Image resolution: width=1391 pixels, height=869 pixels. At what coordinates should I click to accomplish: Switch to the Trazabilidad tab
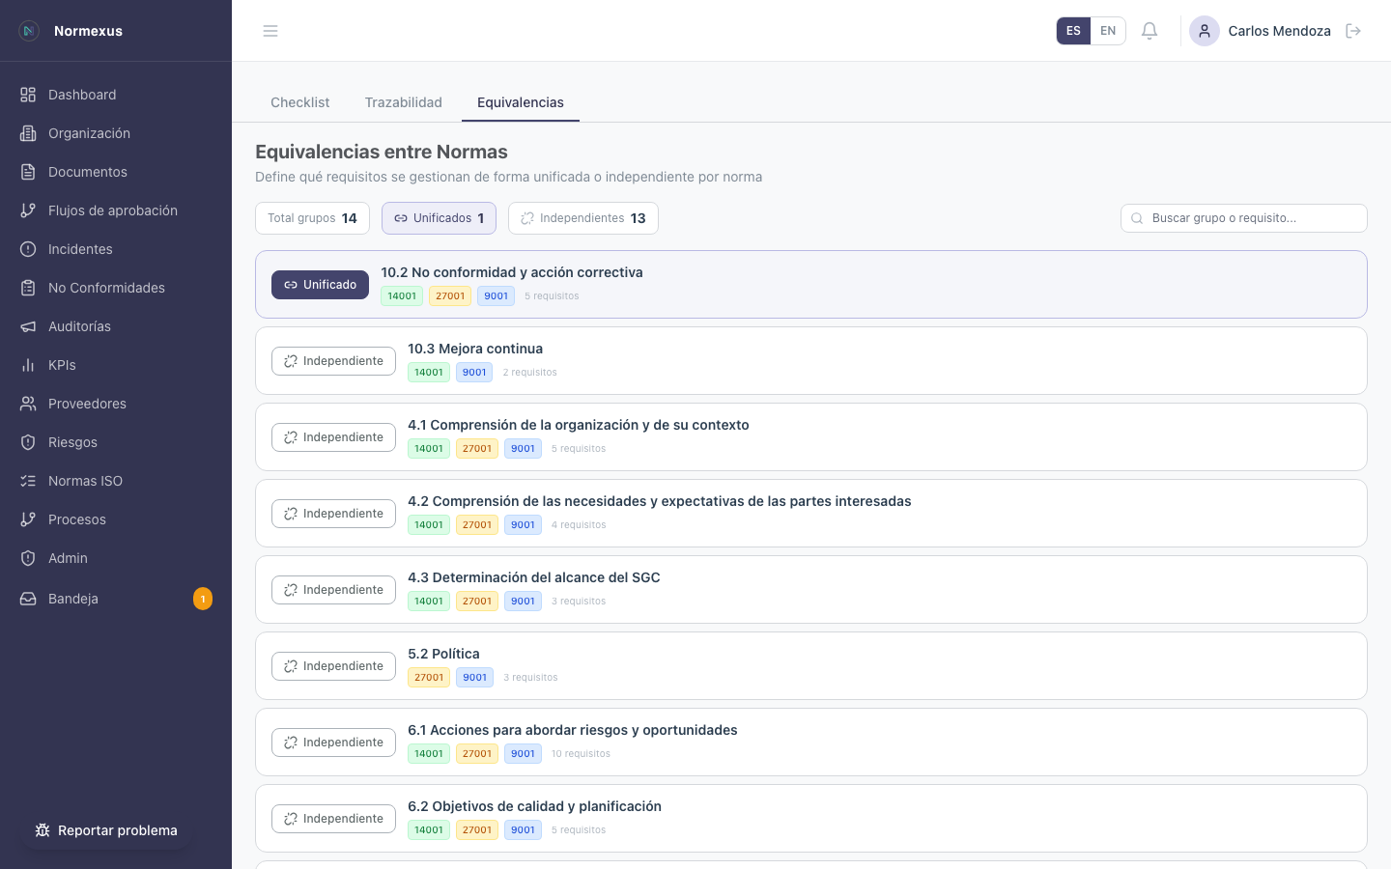(x=403, y=102)
